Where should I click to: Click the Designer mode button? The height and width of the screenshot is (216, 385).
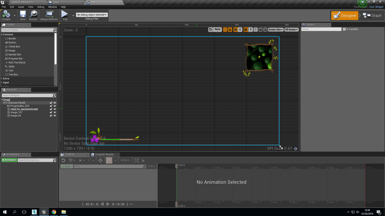coord(345,15)
